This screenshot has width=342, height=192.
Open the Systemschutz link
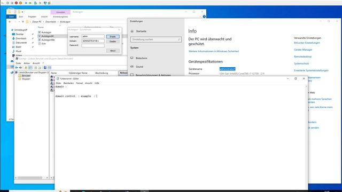click(x=301, y=63)
